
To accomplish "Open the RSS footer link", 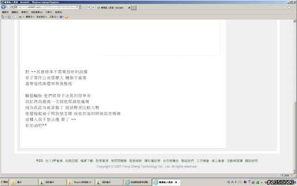I will (39, 161).
